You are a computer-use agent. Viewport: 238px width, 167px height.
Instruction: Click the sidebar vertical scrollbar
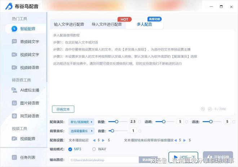point(47,47)
